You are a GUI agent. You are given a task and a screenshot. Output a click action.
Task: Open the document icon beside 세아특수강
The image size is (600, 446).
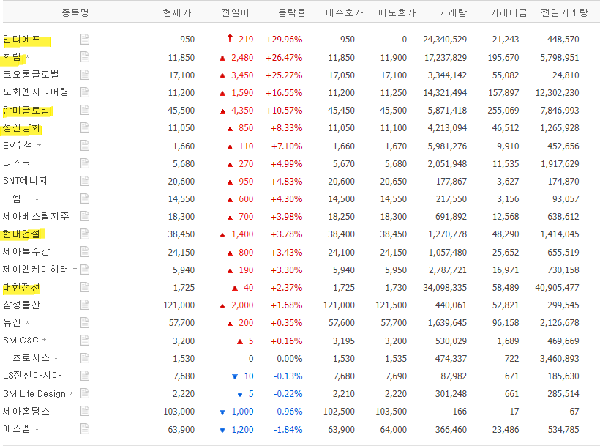85,251
